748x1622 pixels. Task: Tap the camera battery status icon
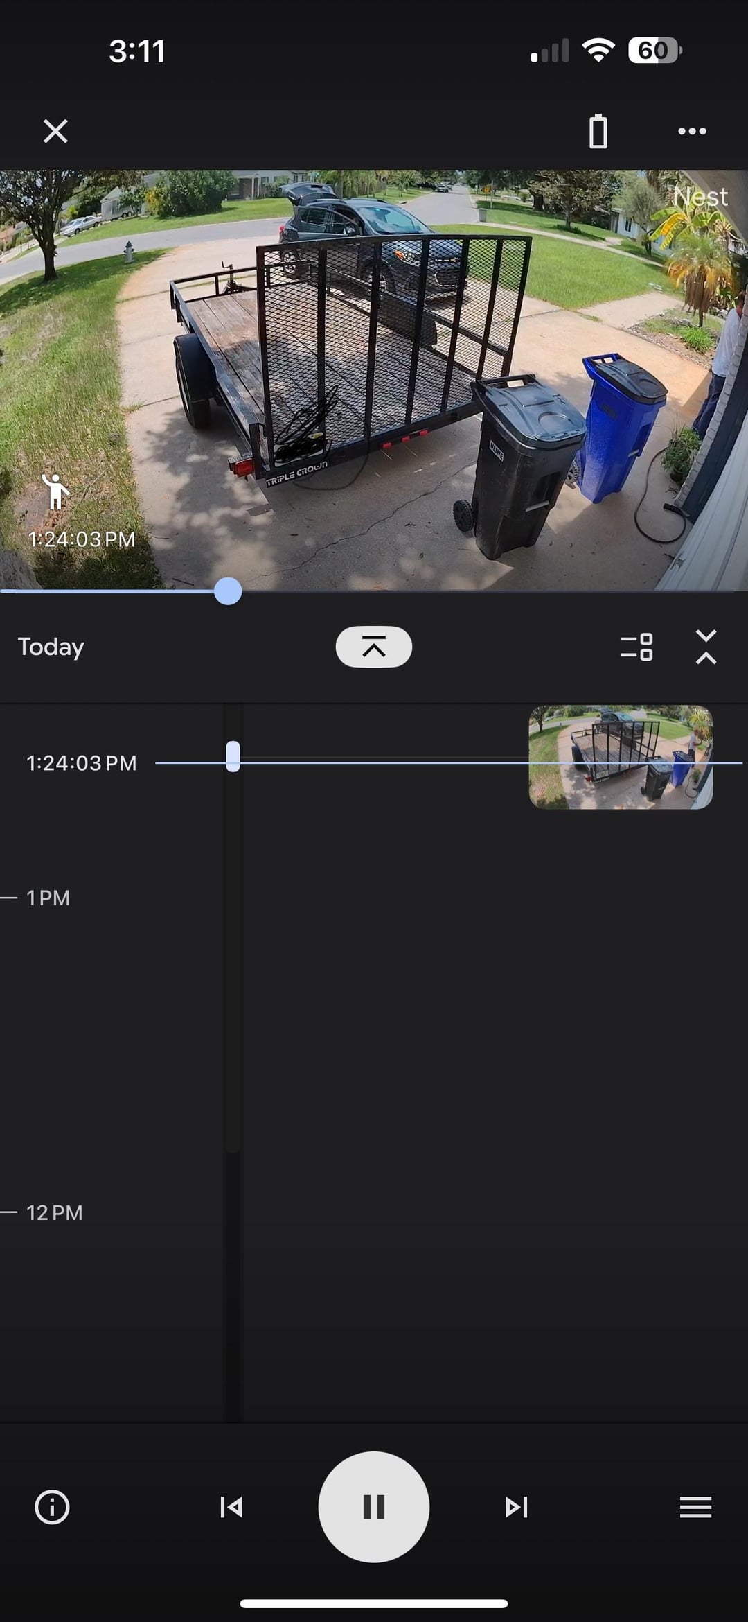tap(598, 131)
